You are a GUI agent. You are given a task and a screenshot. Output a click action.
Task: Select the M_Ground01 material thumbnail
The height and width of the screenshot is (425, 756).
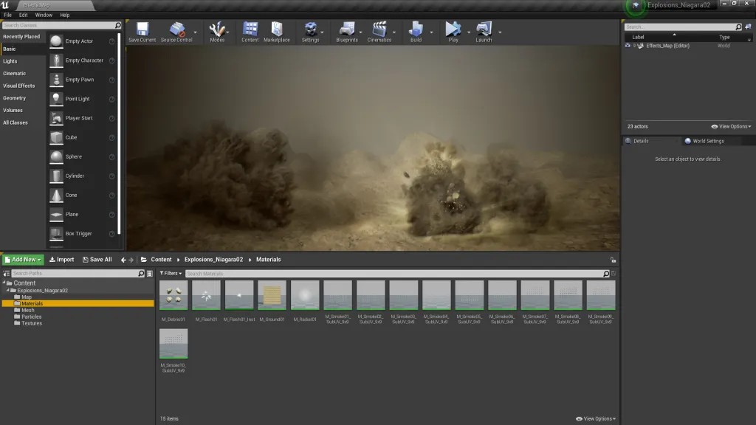click(272, 295)
